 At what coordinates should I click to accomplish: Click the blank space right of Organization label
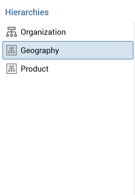99,32
